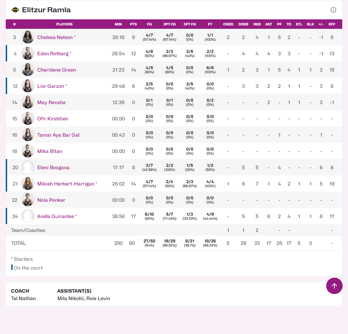Open Lior Garzon's player page
This screenshot has height=334, width=348.
(x=51, y=86)
